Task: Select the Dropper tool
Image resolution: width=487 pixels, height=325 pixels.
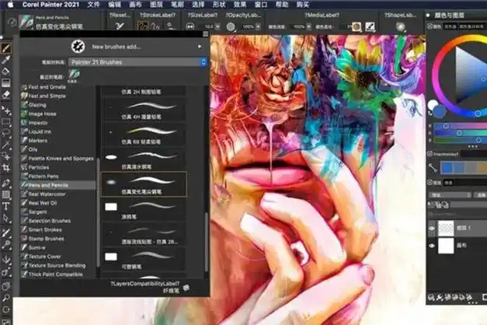Action: 5,59
